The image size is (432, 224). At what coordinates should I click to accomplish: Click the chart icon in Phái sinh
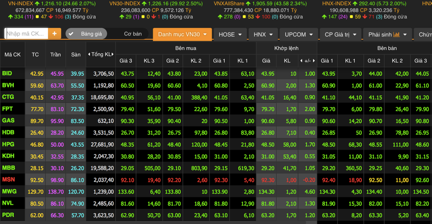click(397, 34)
